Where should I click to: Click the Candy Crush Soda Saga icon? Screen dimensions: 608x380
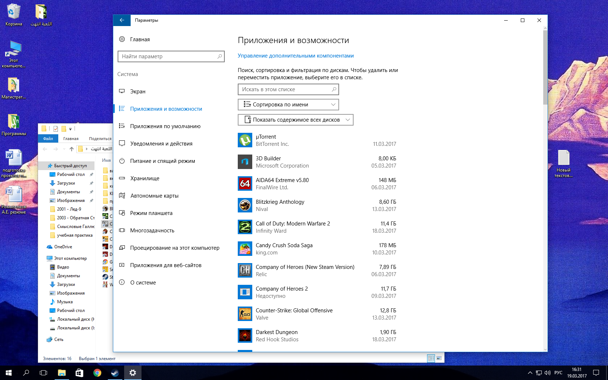pyautogui.click(x=245, y=249)
